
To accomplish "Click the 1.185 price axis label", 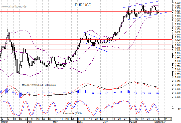I will (x=178, y=11).
